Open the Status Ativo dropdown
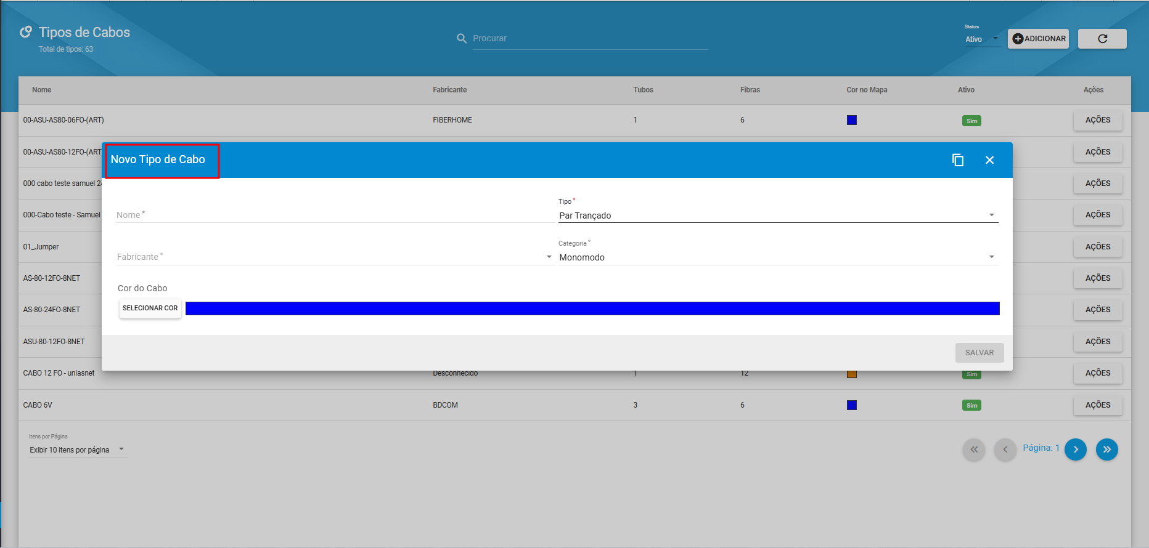Viewport: 1149px width, 548px height. [x=982, y=39]
